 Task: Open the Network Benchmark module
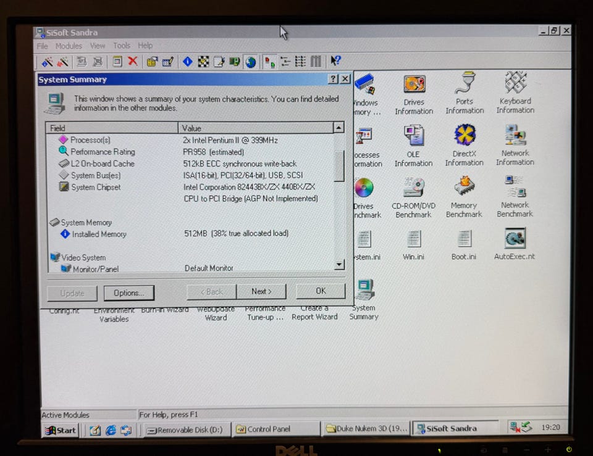tap(515, 197)
